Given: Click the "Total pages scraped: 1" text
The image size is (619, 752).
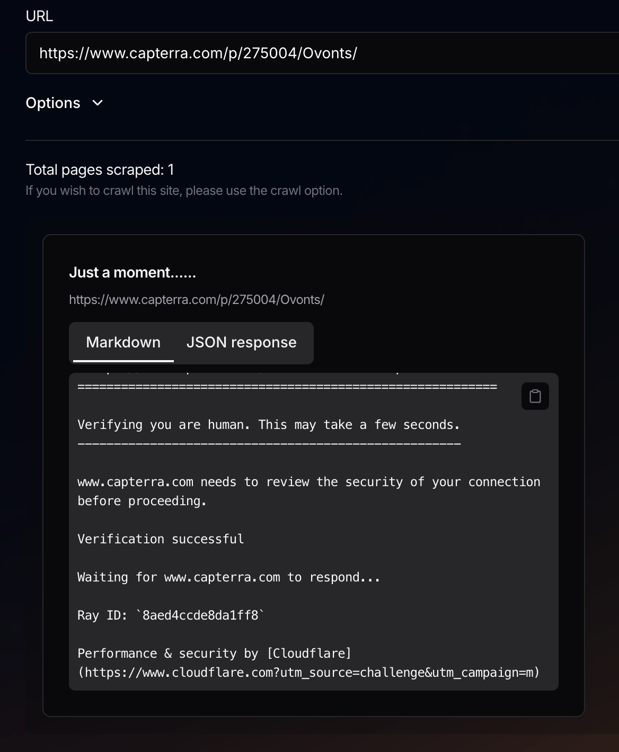Looking at the screenshot, I should [100, 169].
